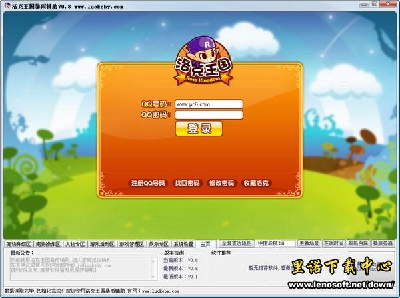Click the 最新公告 label
400x298 pixels.
tap(22, 253)
